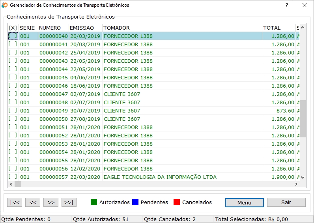The height and width of the screenshot is (223, 314).
Task: Click Qtde Autorizados: 51 in status bar
Action: coord(101,219)
